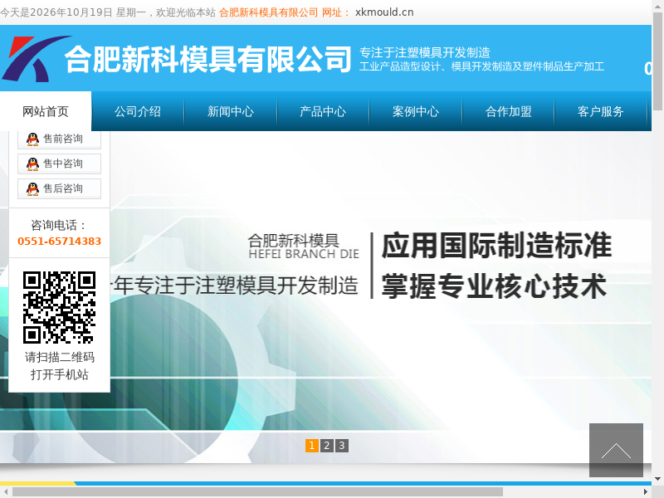Viewport: 664px width, 498px height.
Task: Click the 售中咨询 QQ penguin icon
Action: [x=32, y=164]
